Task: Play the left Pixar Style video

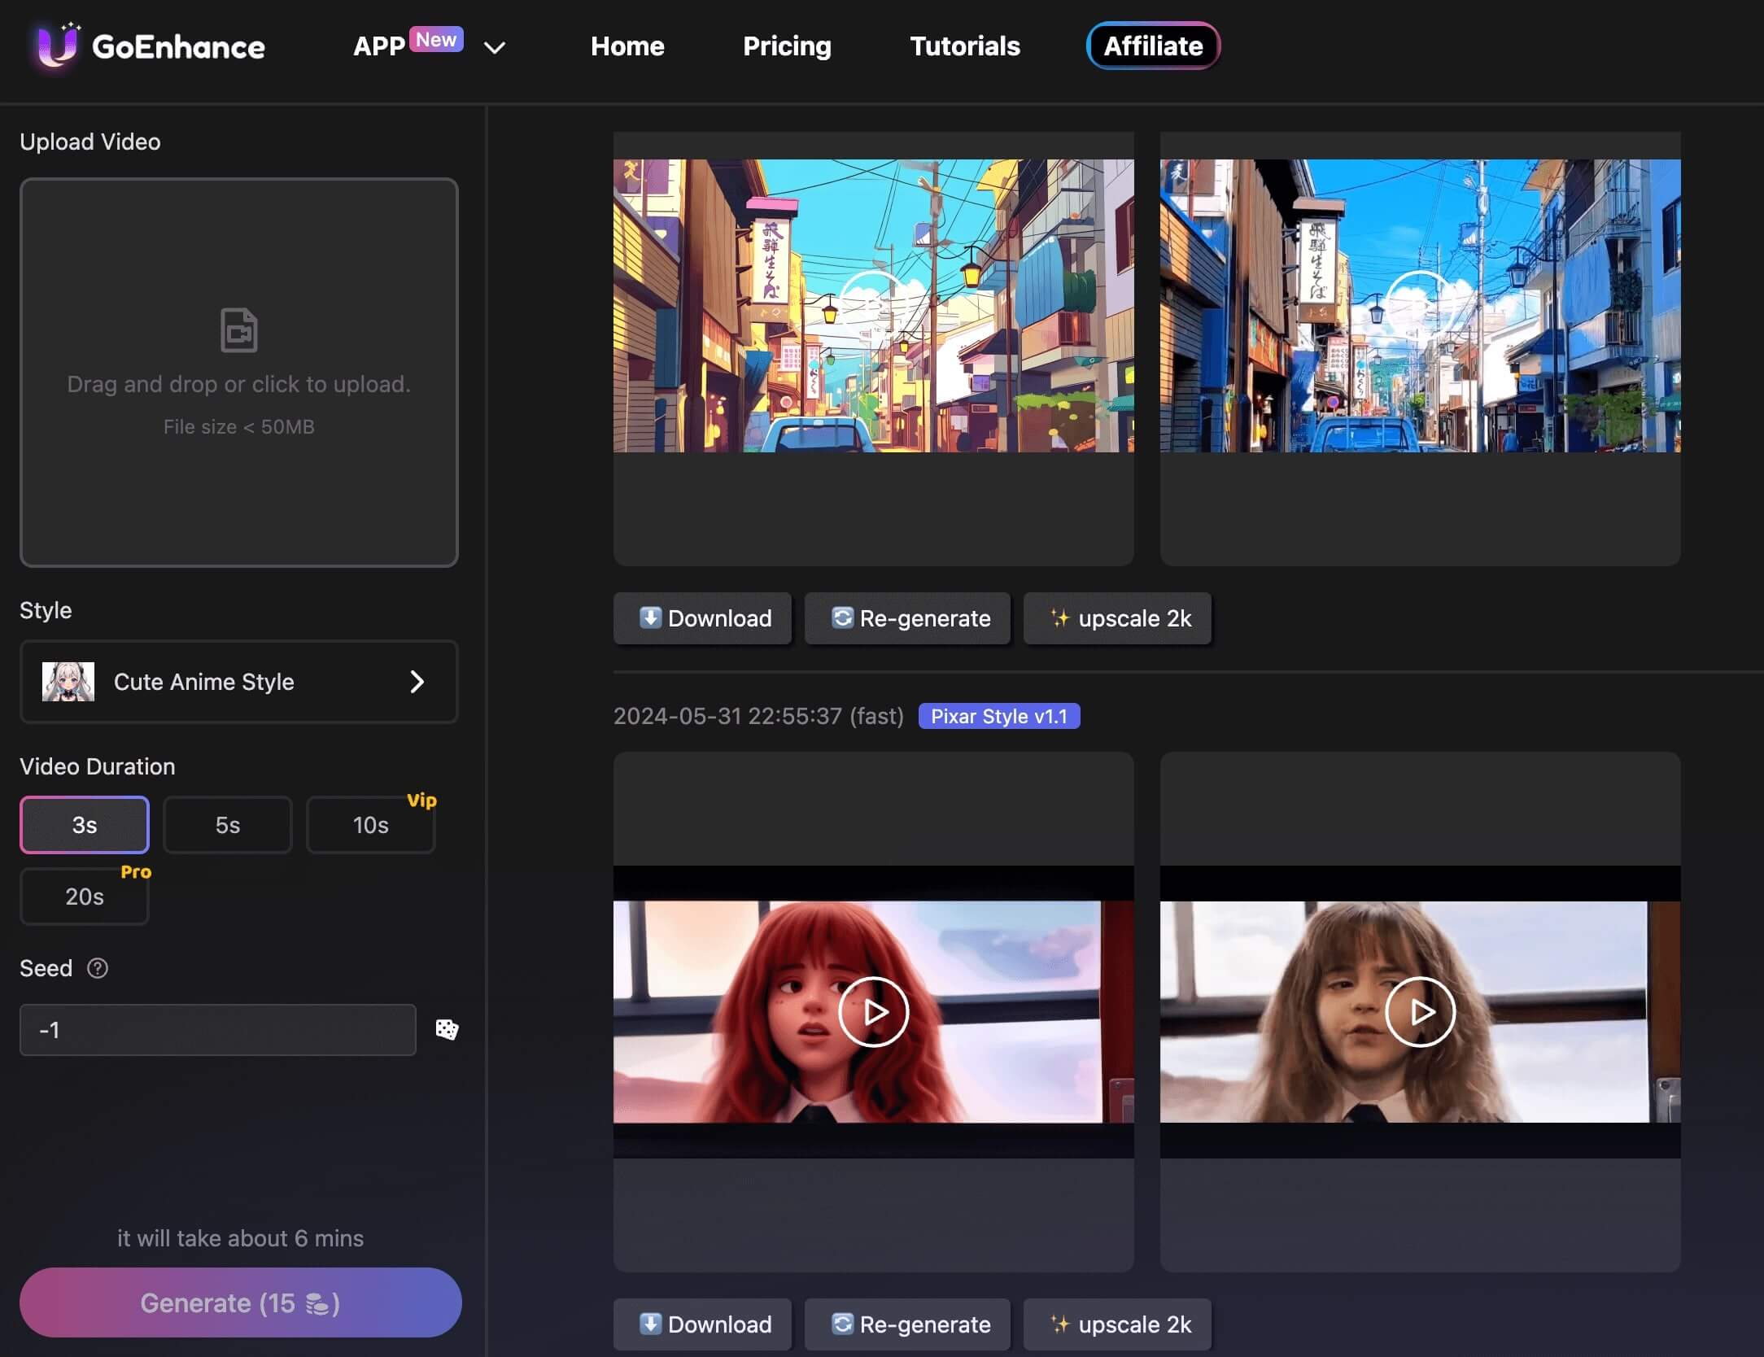Action: pyautogui.click(x=873, y=1010)
